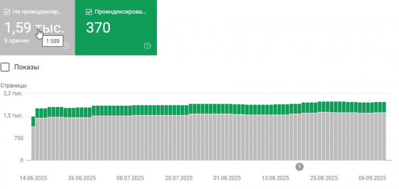The width and height of the screenshot is (399, 189).
Task: Click the 'Страницы' axis title
Action: pyautogui.click(x=14, y=86)
